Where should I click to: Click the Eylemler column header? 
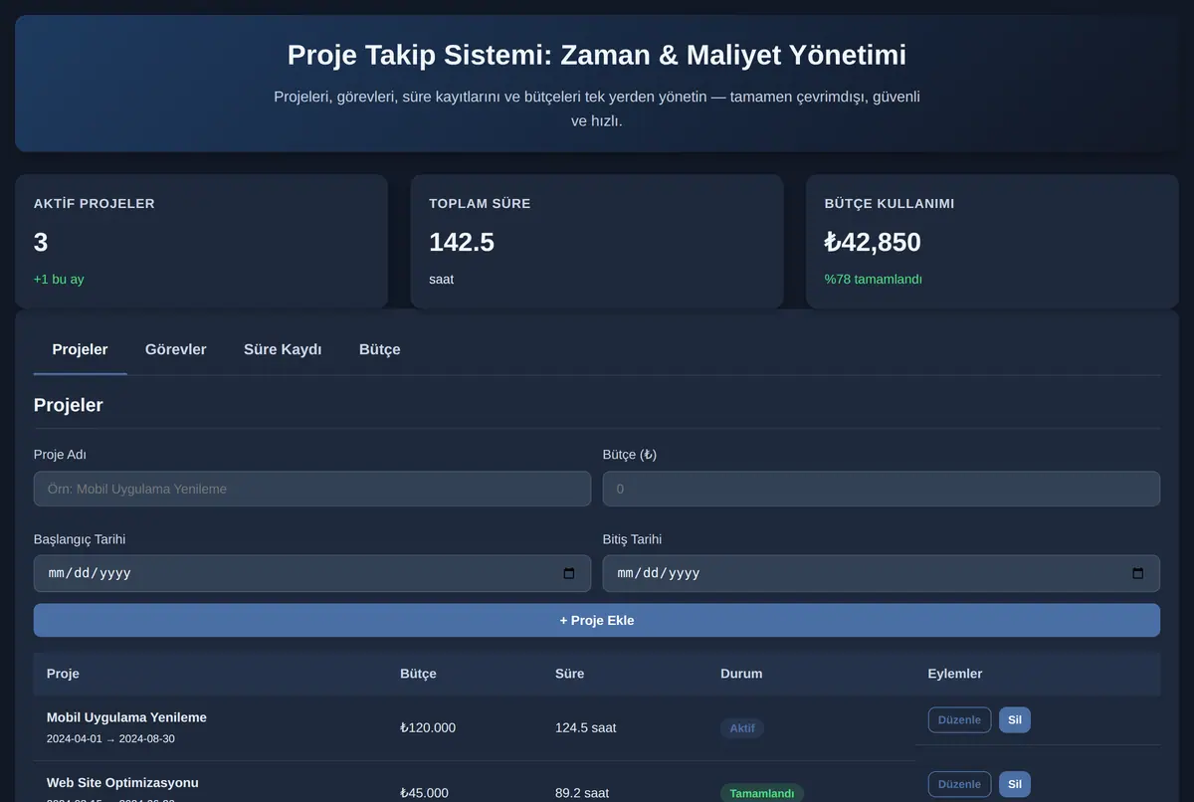(955, 674)
